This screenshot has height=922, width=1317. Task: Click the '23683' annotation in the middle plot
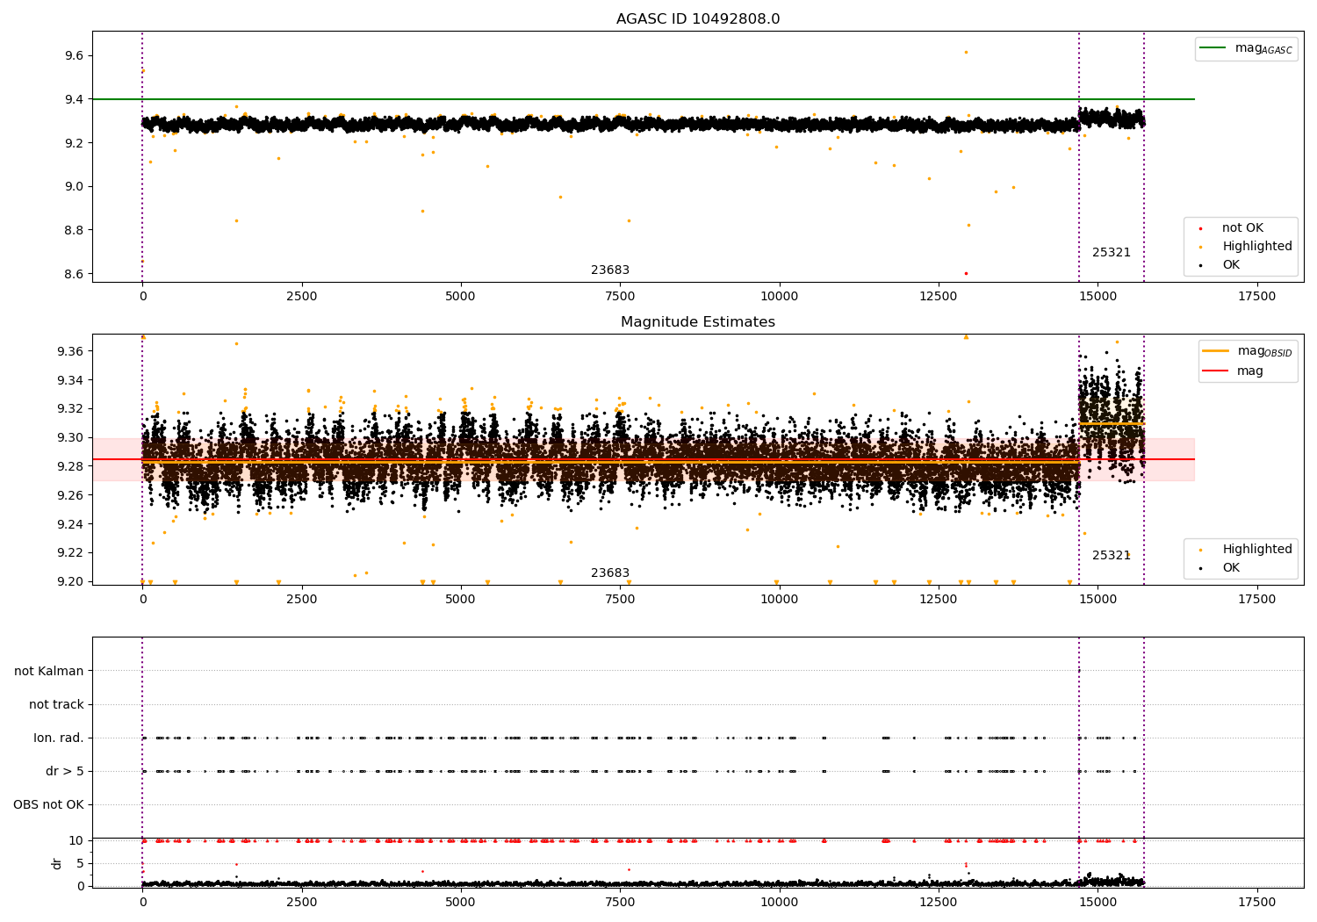point(610,573)
